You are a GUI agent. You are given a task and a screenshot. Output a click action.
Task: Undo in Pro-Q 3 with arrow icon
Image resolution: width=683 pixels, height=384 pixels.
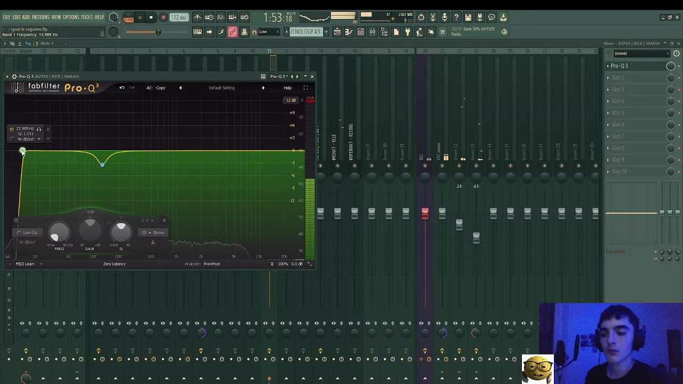[122, 88]
